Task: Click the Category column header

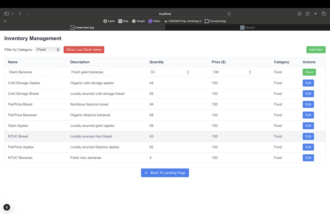Action: [x=281, y=62]
